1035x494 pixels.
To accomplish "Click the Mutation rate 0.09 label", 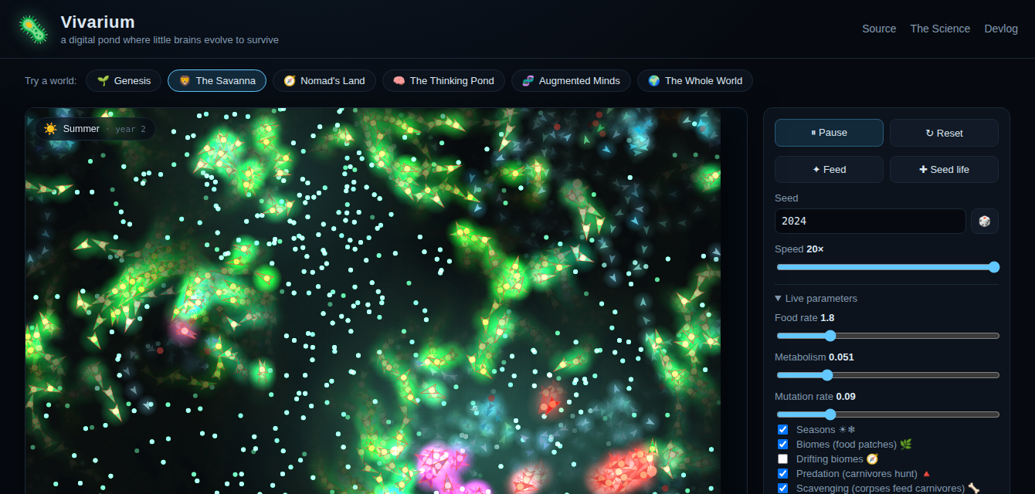I will [815, 397].
